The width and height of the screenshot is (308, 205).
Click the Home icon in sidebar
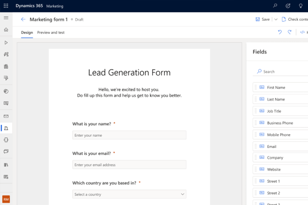tap(6, 30)
